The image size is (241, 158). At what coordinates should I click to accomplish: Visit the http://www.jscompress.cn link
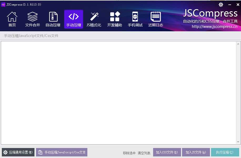pyautogui.click(x=215, y=27)
